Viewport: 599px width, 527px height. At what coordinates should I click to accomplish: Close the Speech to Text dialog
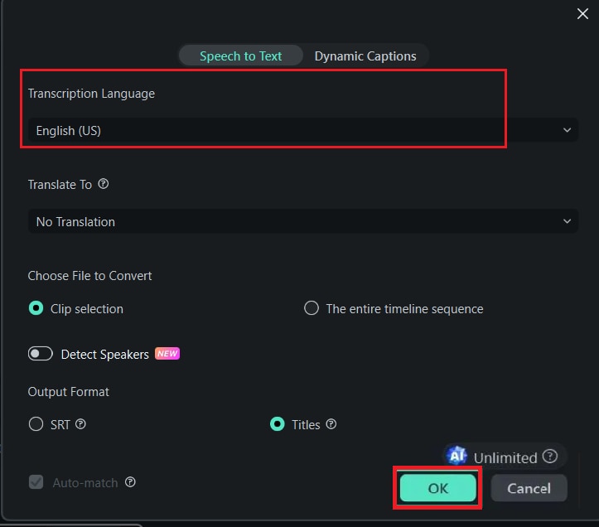(x=582, y=12)
